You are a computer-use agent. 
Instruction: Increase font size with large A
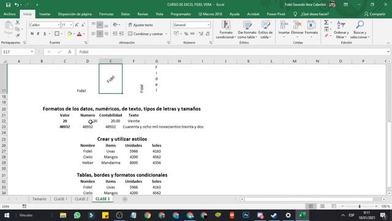[x=77, y=25]
